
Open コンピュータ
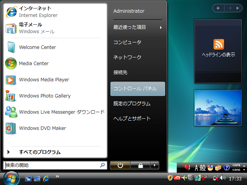(x=138, y=42)
